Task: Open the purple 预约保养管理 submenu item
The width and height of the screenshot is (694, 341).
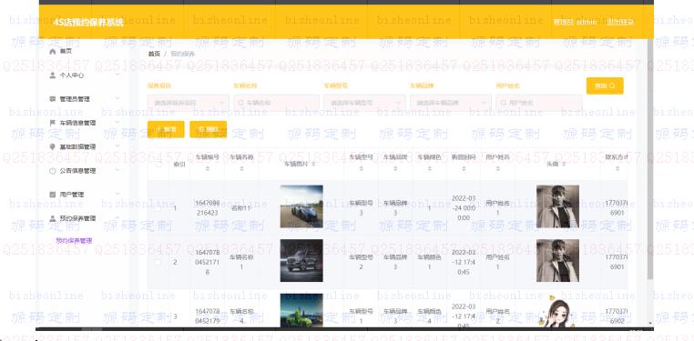Action: (74, 241)
